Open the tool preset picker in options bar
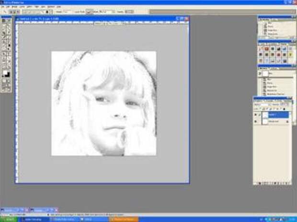The image size is (297, 222). click(x=5, y=12)
